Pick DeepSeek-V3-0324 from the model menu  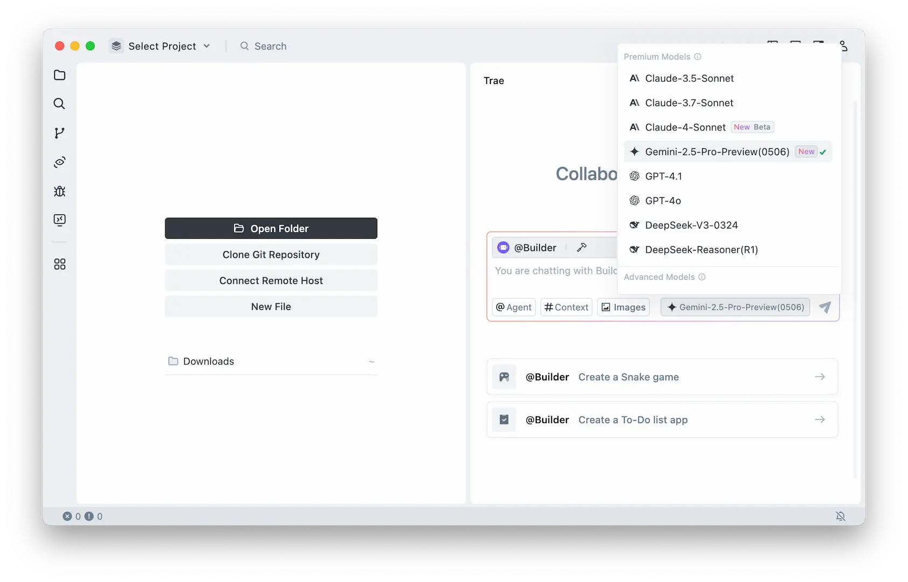[x=728, y=225]
